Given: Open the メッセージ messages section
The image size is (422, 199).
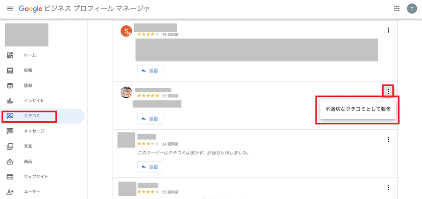Looking at the screenshot, I should (x=34, y=131).
